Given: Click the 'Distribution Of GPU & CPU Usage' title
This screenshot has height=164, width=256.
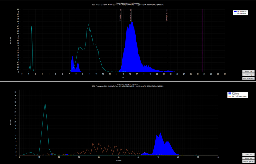Looking at the screenshot, I should click(x=128, y=85).
